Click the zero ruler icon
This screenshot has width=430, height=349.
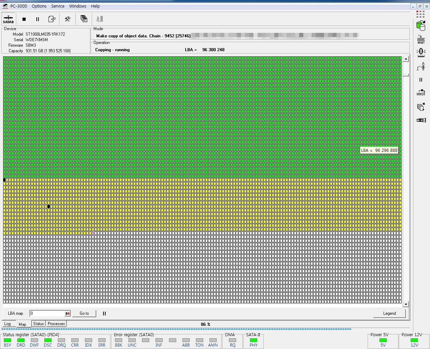[421, 53]
